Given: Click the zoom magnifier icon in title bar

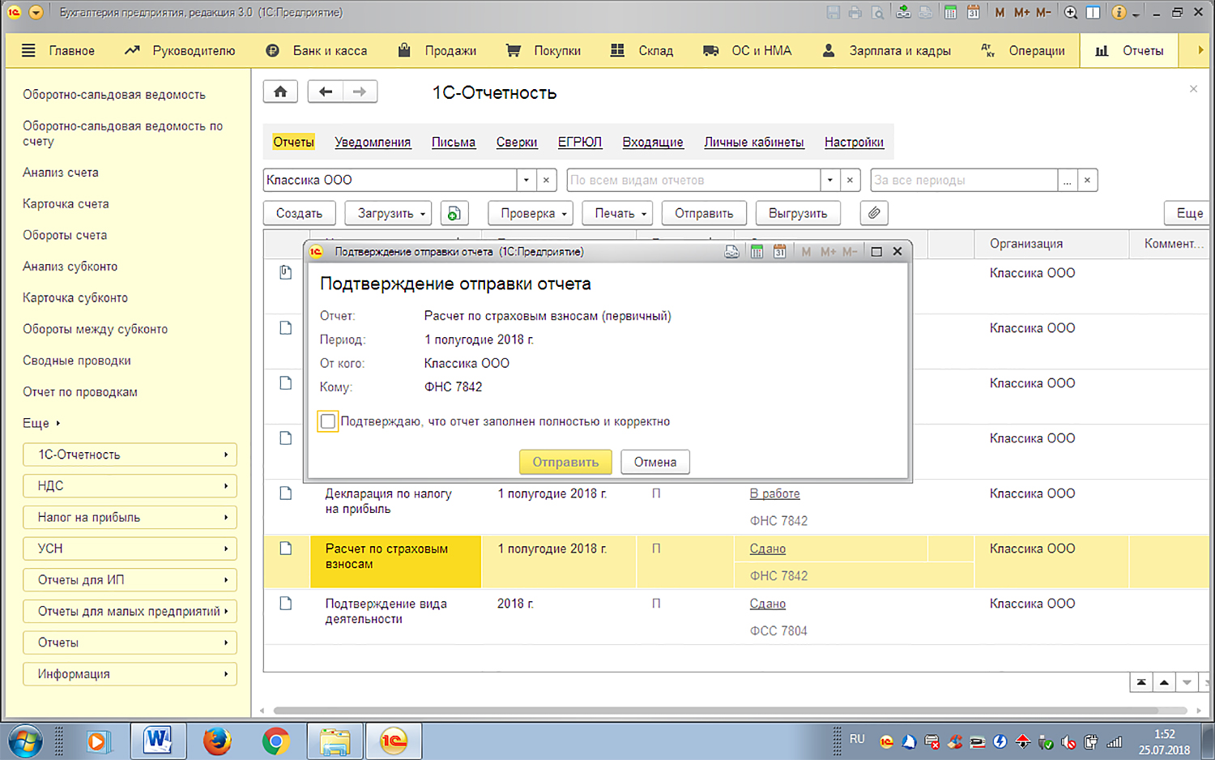Looking at the screenshot, I should pos(1070,12).
